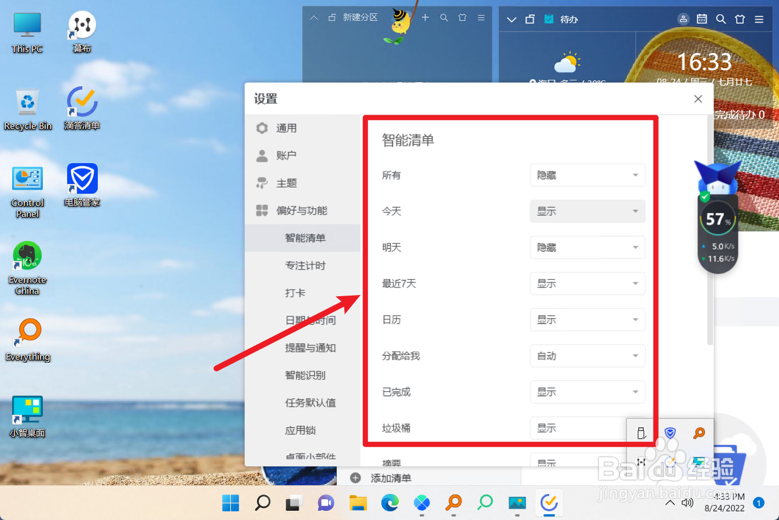
Task: Open the hamburger menu in 待办 widget
Action: [x=759, y=19]
